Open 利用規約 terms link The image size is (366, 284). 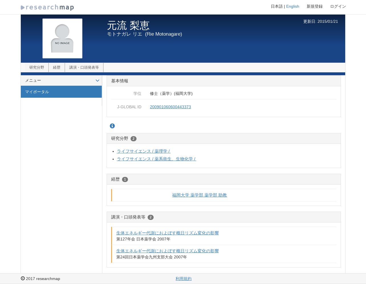pyautogui.click(x=184, y=279)
